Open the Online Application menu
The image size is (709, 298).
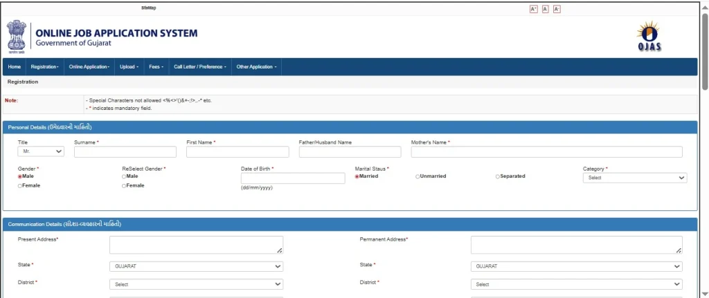(x=89, y=67)
